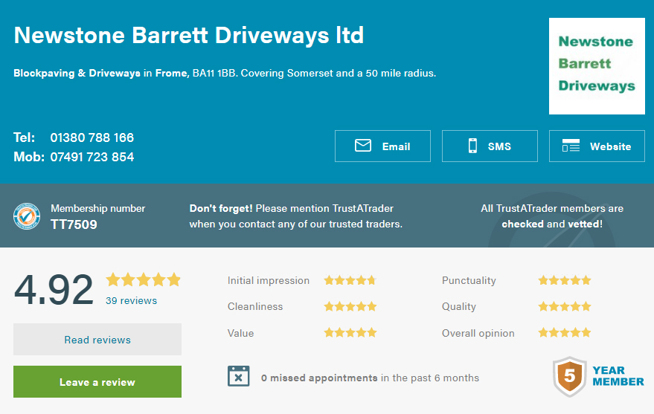Open the SMS contact button

[490, 146]
